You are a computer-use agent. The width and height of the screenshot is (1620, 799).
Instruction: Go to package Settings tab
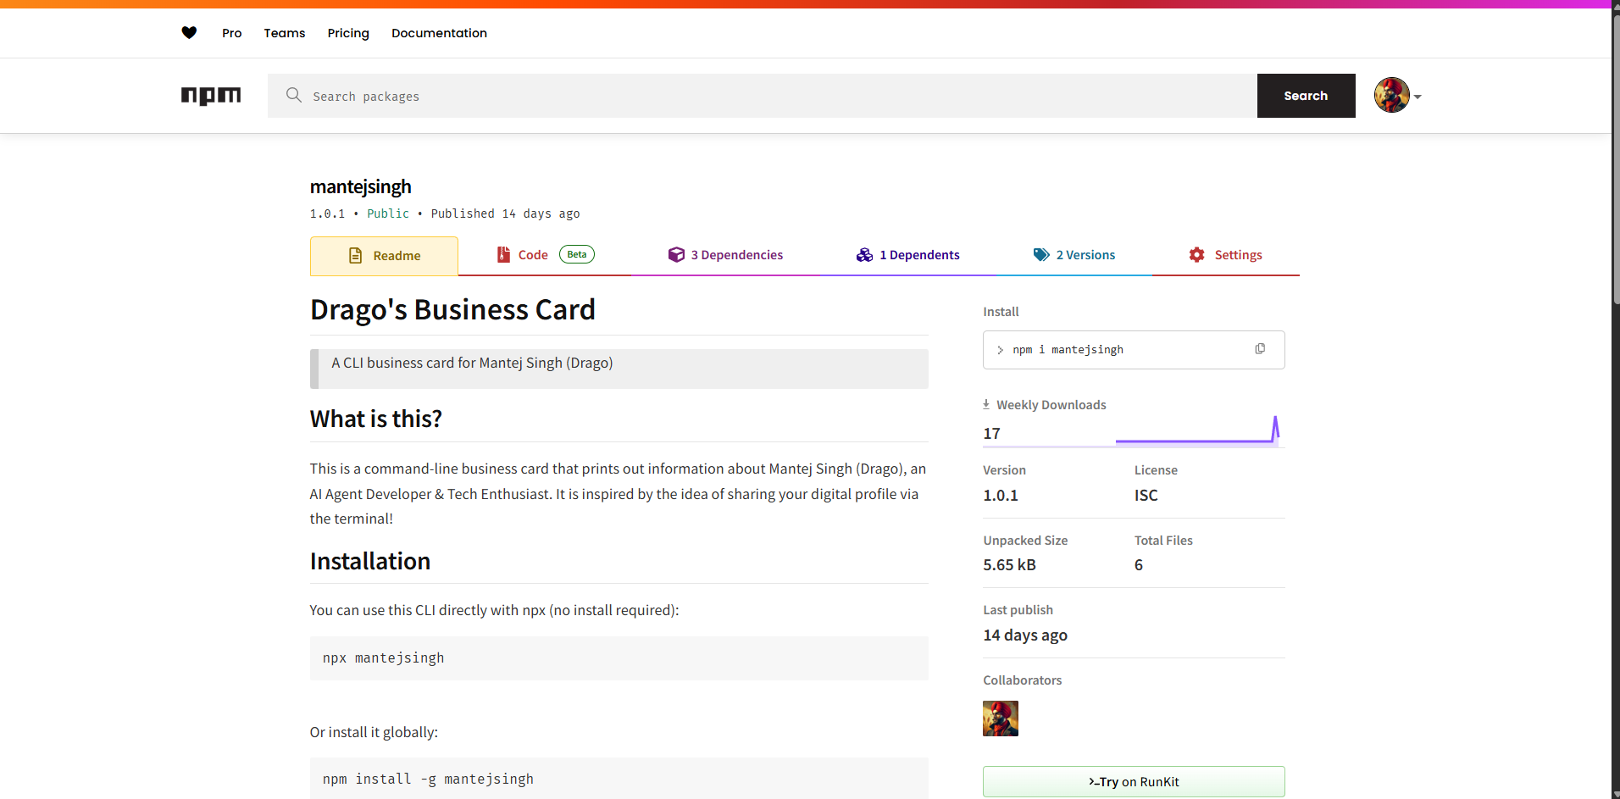pyautogui.click(x=1225, y=255)
